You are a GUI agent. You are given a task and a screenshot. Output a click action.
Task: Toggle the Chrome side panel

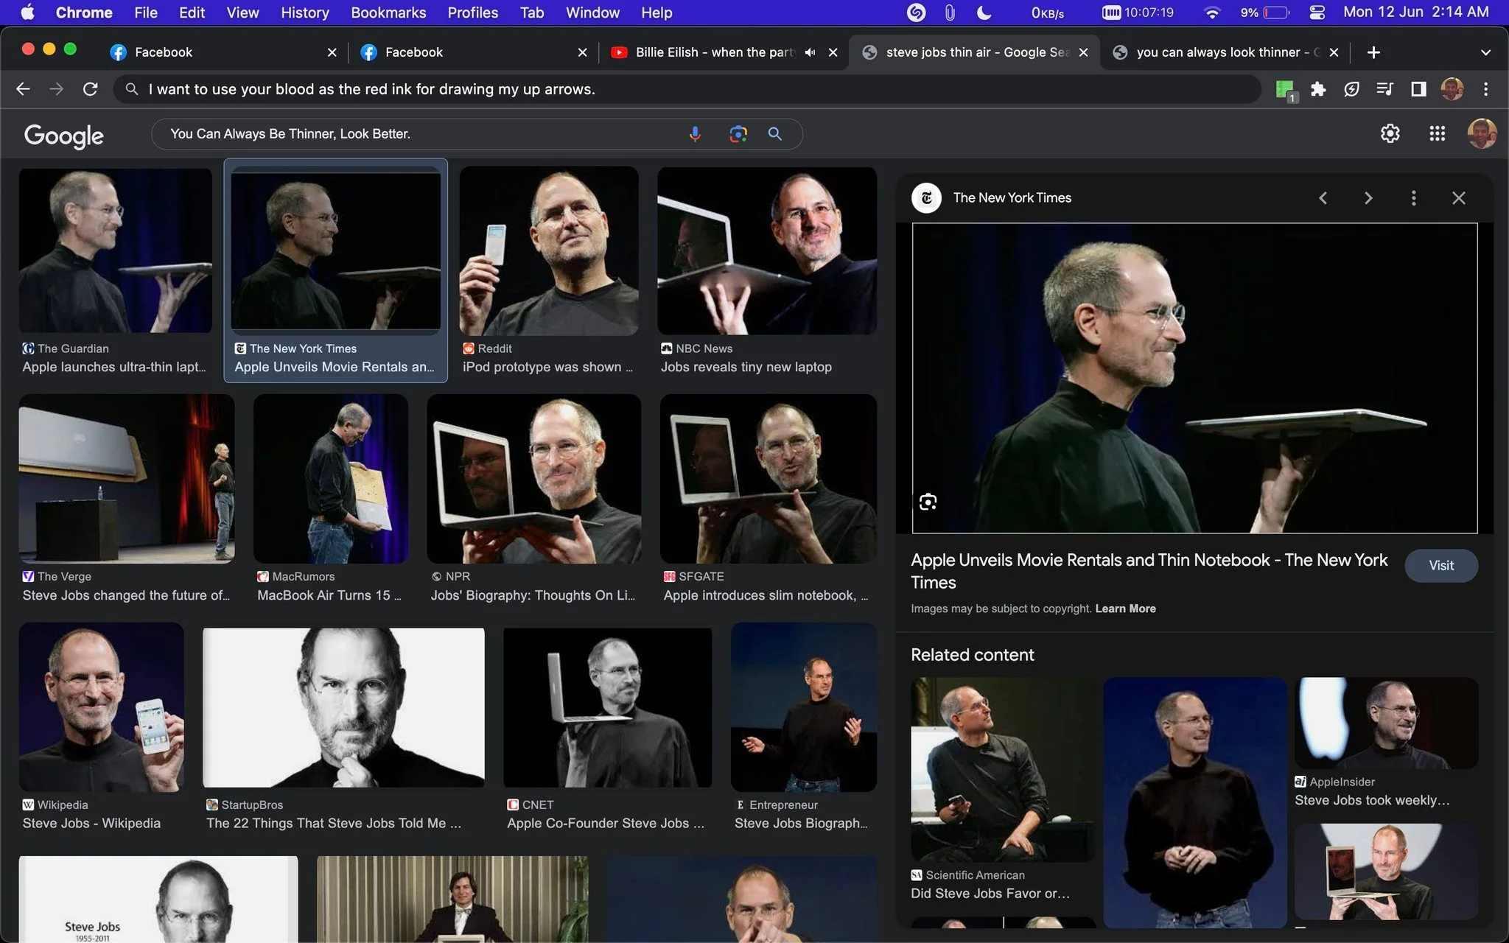click(1418, 89)
